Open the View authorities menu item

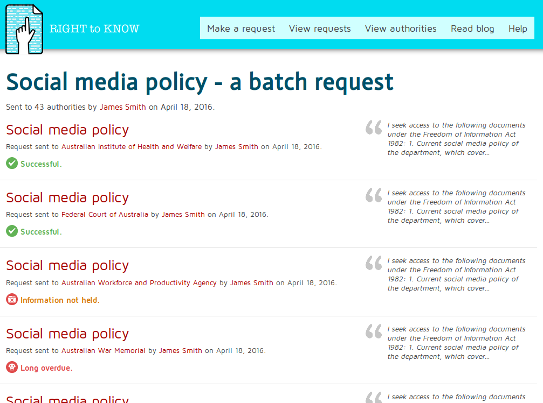pos(401,29)
